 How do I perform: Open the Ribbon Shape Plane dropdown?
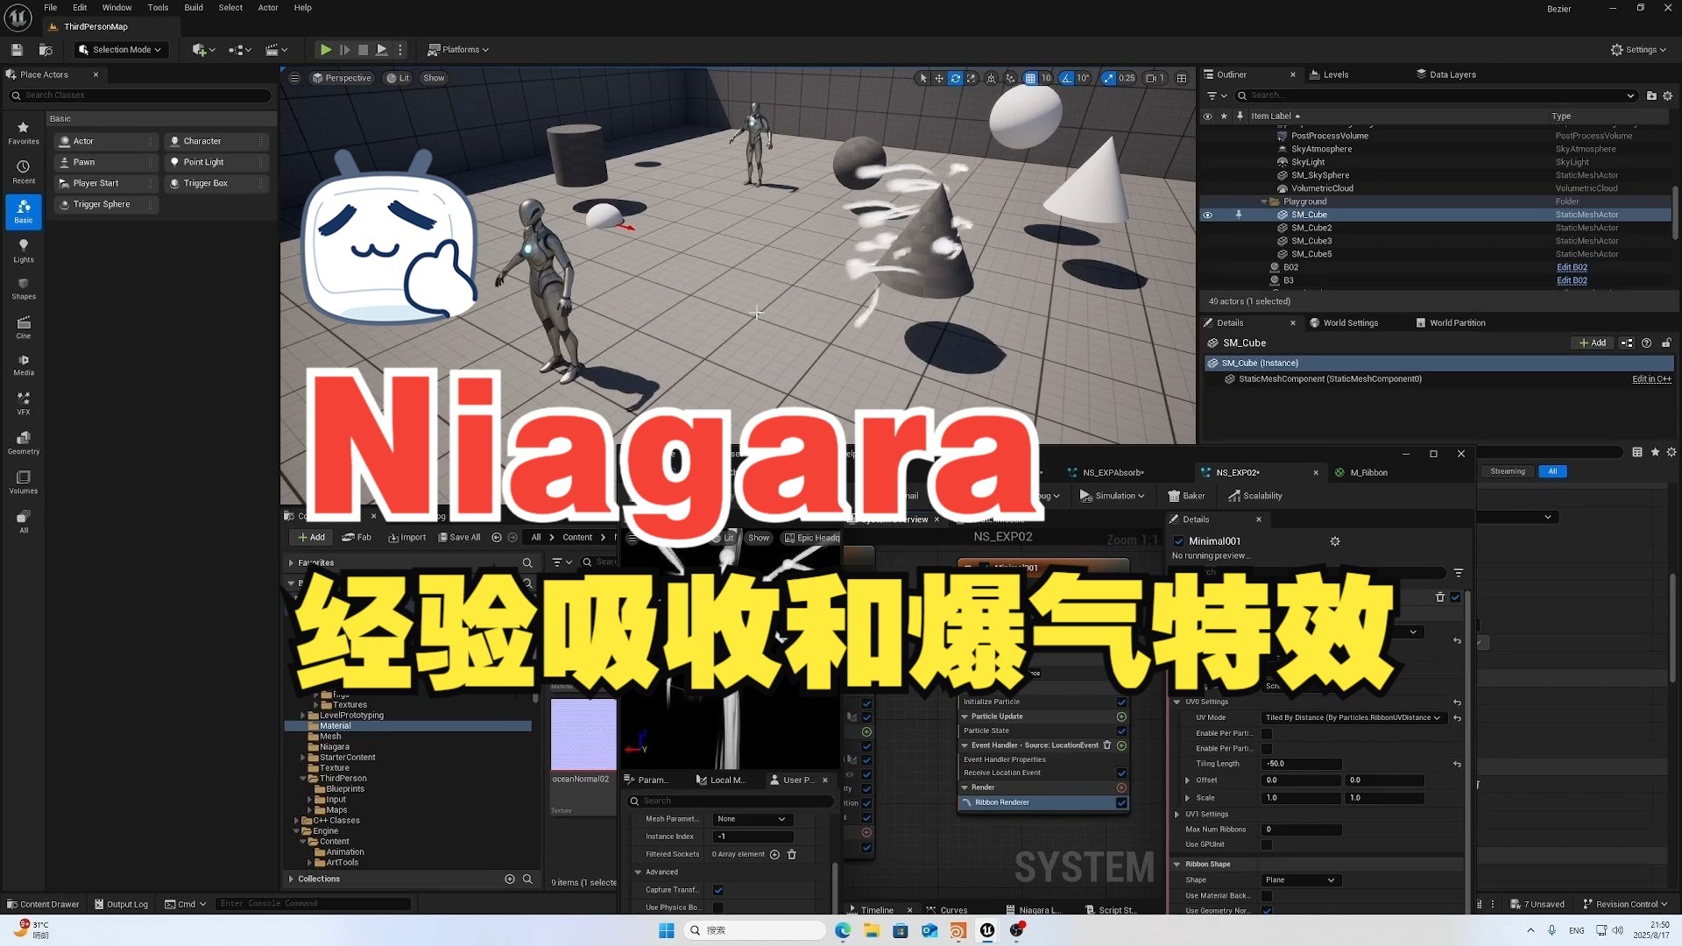[x=1301, y=880]
